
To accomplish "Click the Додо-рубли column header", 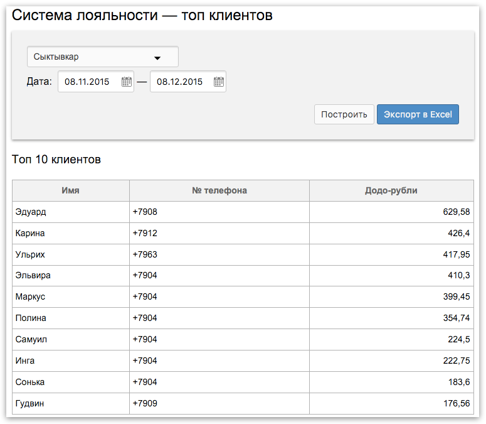I will coord(391,190).
